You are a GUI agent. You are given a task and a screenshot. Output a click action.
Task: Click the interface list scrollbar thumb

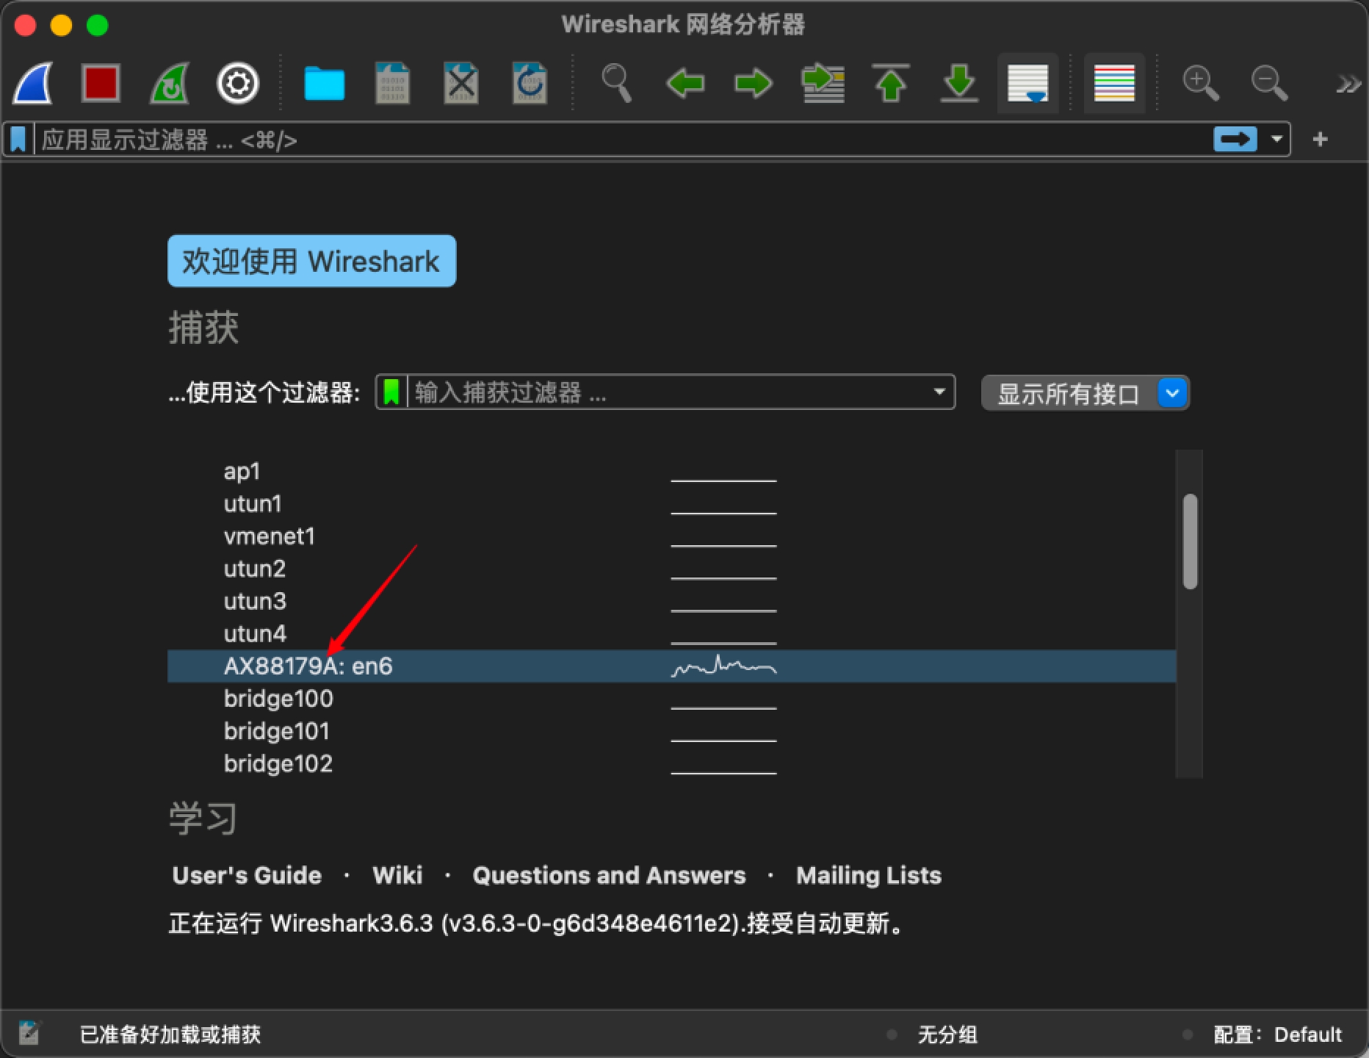1191,541
